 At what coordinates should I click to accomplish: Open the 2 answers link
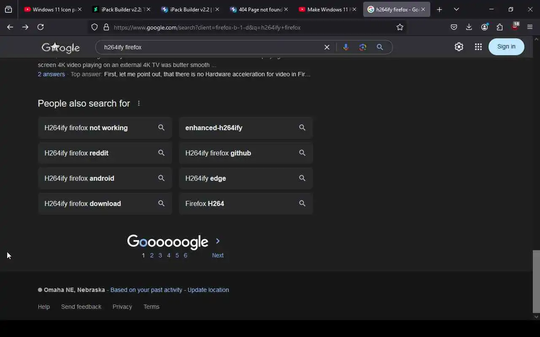click(51, 74)
